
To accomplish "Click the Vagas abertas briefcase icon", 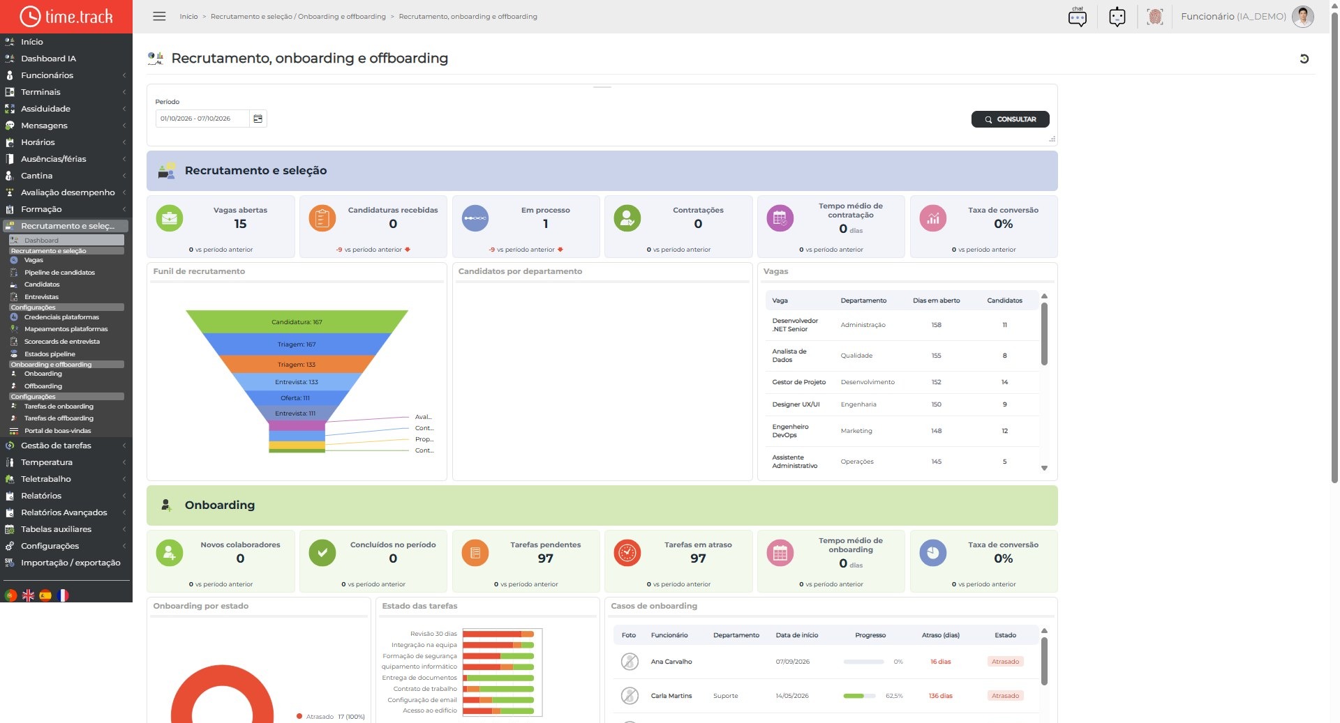I will [x=169, y=218].
